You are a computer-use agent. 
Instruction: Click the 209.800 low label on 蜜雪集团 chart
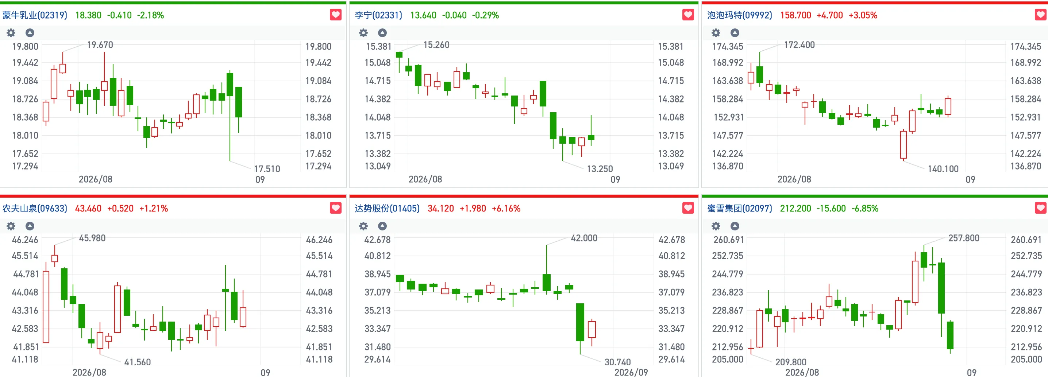[x=791, y=362]
